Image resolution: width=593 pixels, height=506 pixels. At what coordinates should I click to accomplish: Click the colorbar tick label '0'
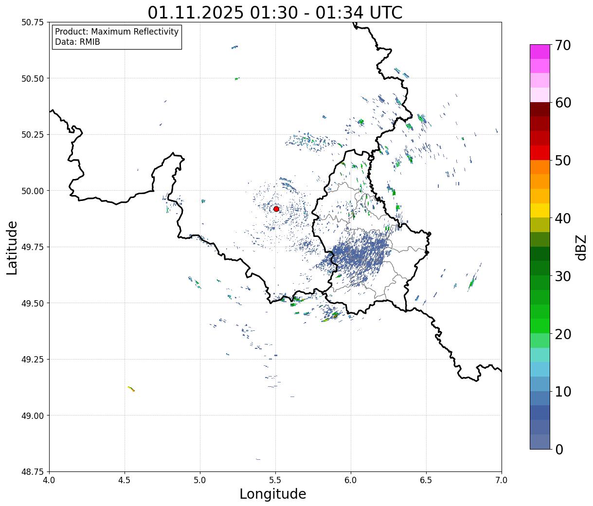click(x=559, y=450)
